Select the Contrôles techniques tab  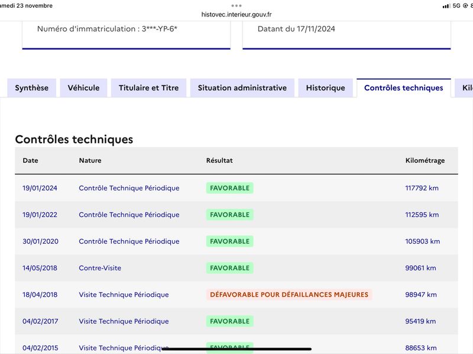tap(404, 88)
